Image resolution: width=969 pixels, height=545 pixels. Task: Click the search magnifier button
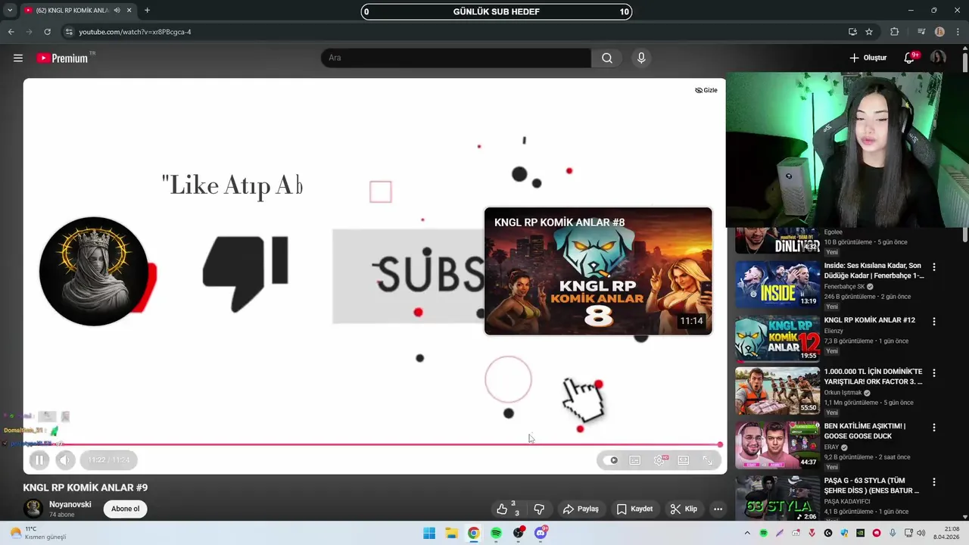point(607,58)
